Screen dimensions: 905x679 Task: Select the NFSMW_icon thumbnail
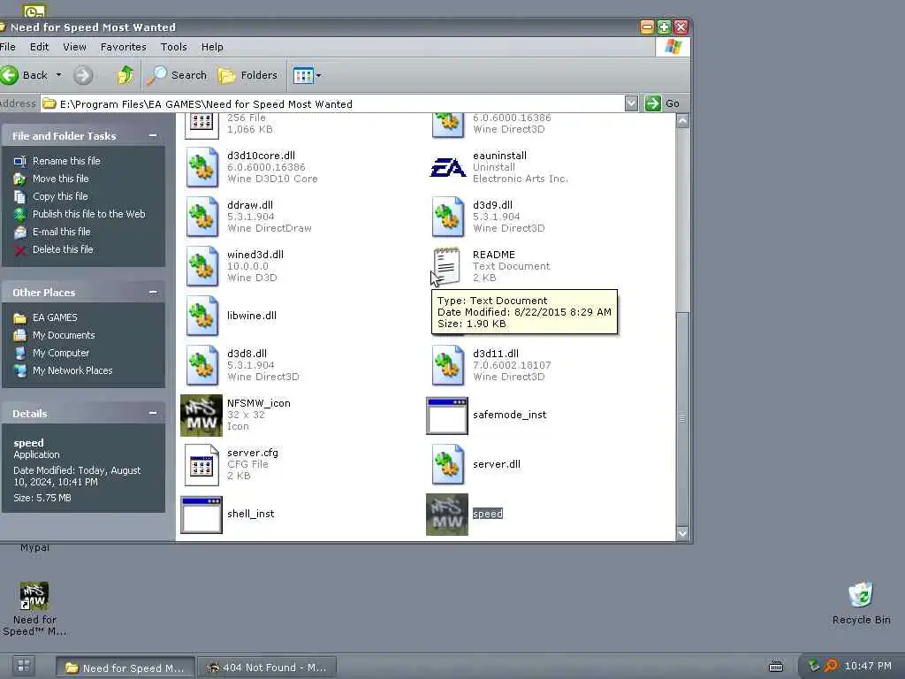click(x=202, y=416)
